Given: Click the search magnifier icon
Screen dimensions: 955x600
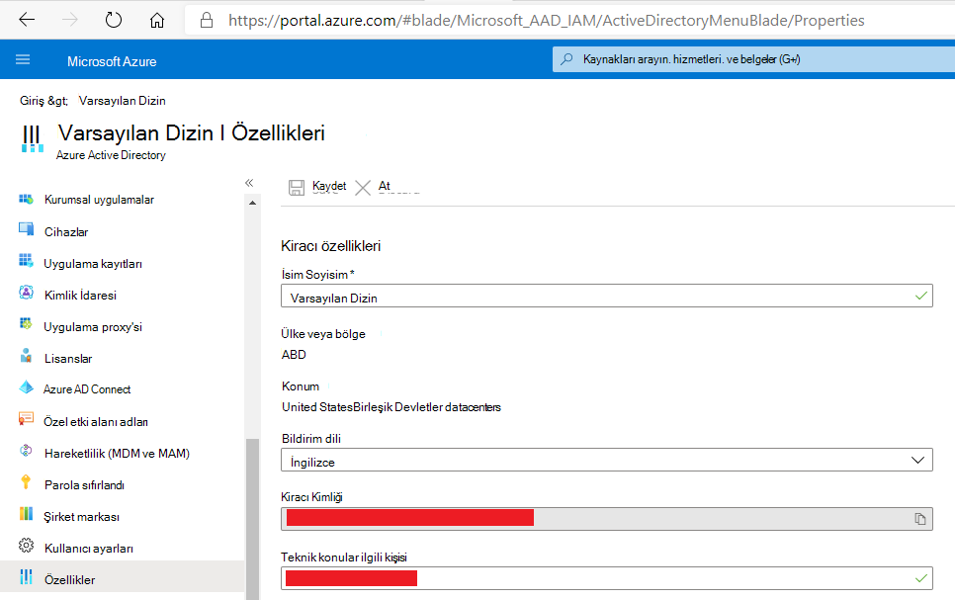Looking at the screenshot, I should (566, 59).
